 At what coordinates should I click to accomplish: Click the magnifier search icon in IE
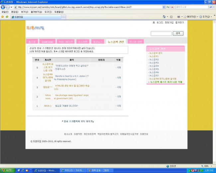pos(211,7)
